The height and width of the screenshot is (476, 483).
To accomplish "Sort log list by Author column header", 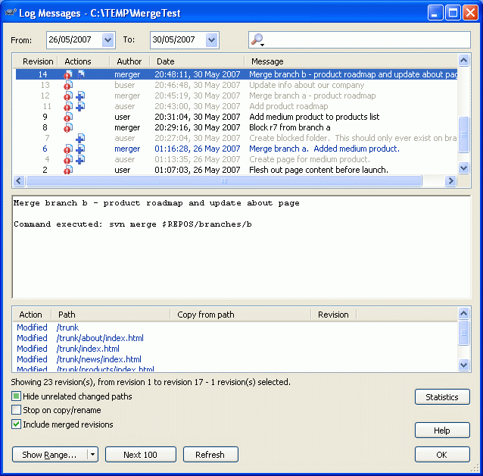I will [129, 61].
